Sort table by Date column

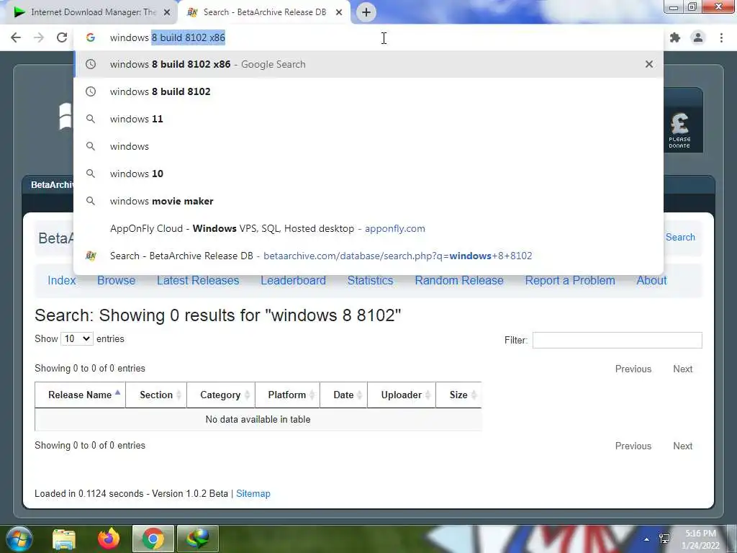pyautogui.click(x=343, y=395)
